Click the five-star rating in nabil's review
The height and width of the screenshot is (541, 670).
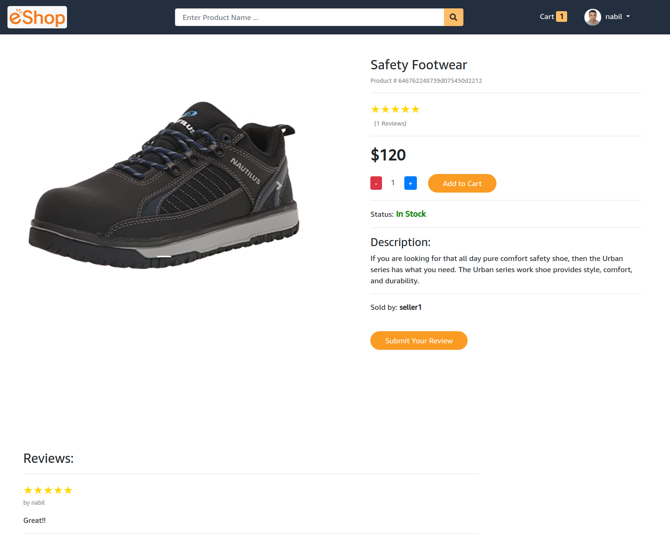48,490
